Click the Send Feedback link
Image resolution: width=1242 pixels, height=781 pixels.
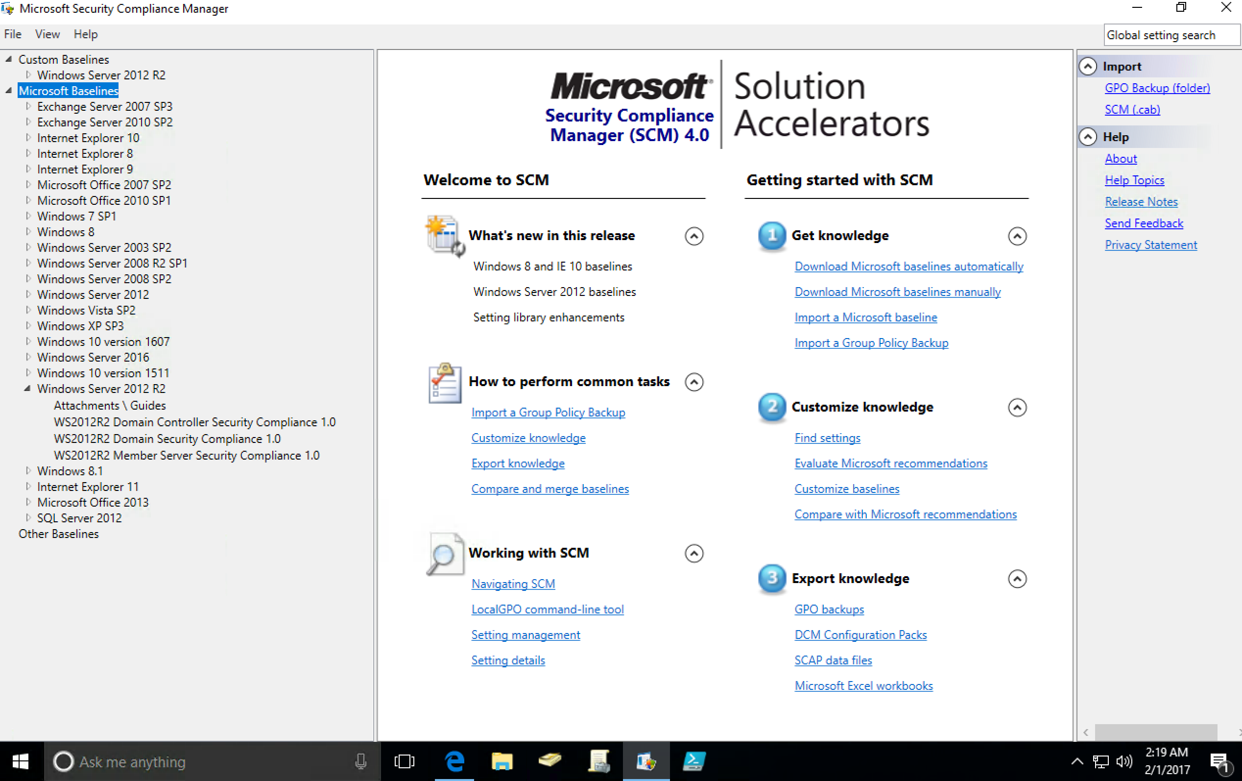pos(1144,223)
